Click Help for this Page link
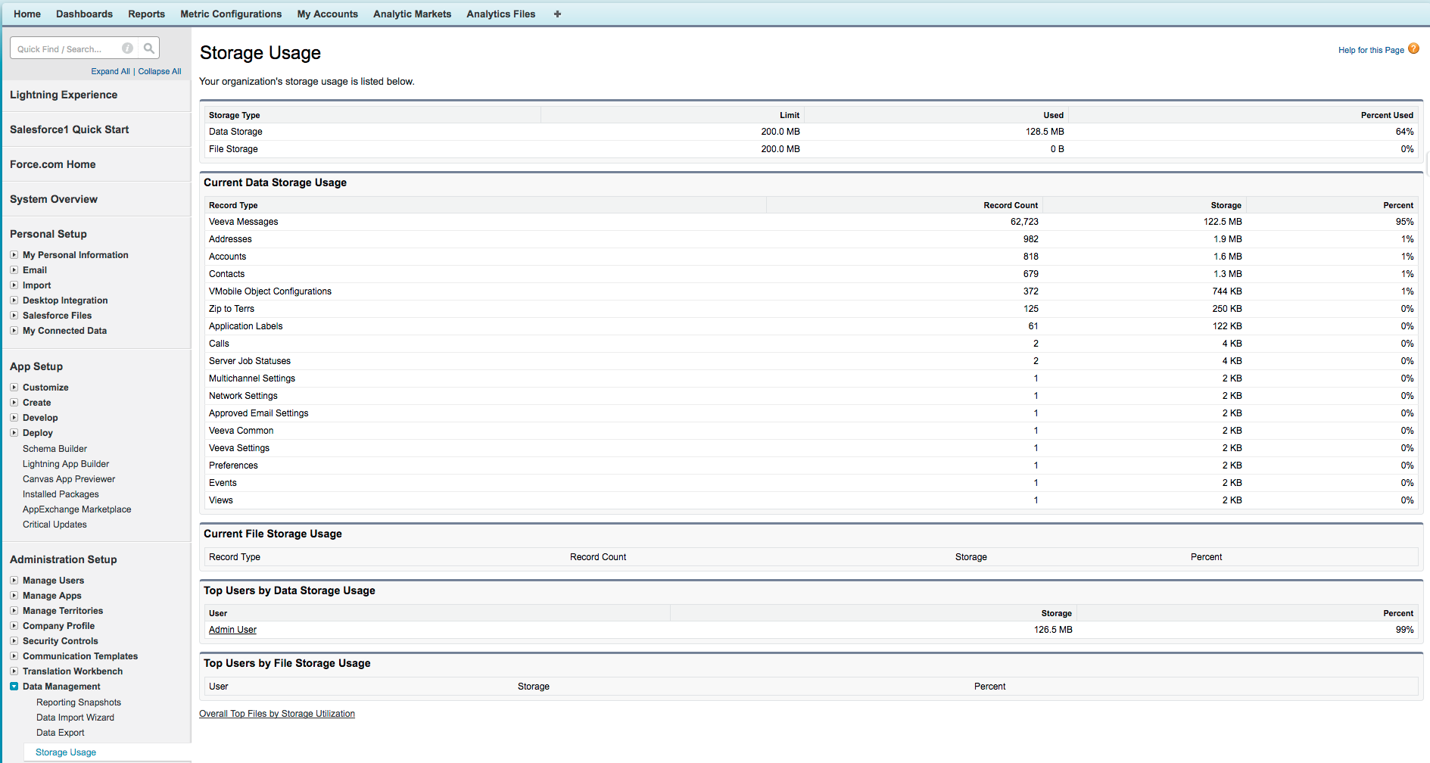 tap(1370, 50)
